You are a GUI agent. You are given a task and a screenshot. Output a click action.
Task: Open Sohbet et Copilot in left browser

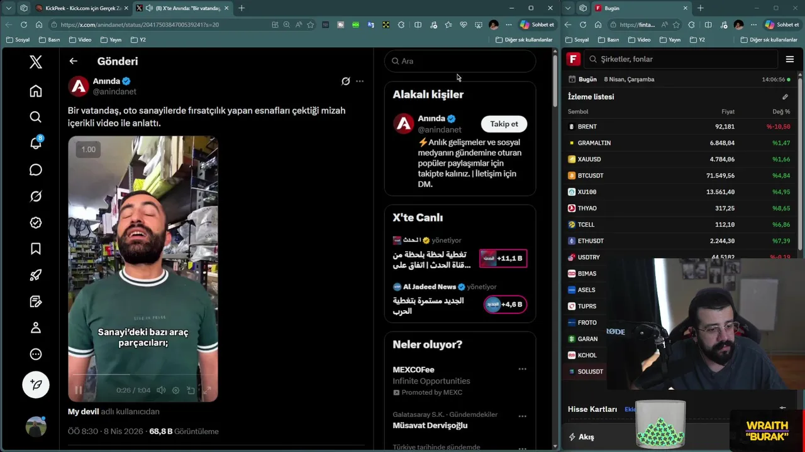pyautogui.click(x=537, y=24)
